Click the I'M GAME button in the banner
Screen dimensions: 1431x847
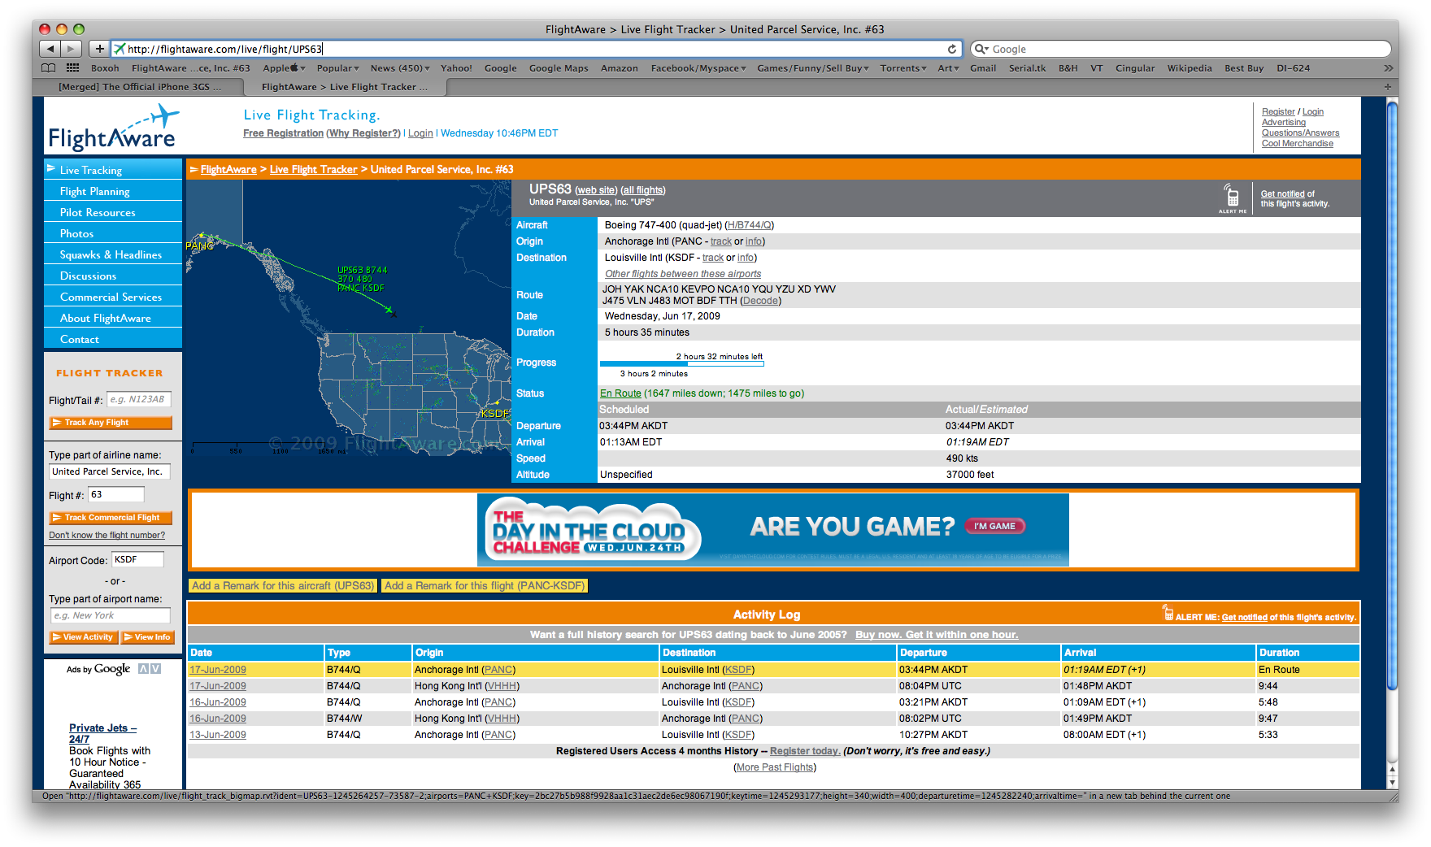pyautogui.click(x=995, y=526)
